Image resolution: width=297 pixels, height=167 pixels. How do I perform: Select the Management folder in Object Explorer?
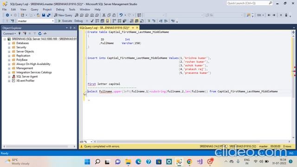pos(25,68)
